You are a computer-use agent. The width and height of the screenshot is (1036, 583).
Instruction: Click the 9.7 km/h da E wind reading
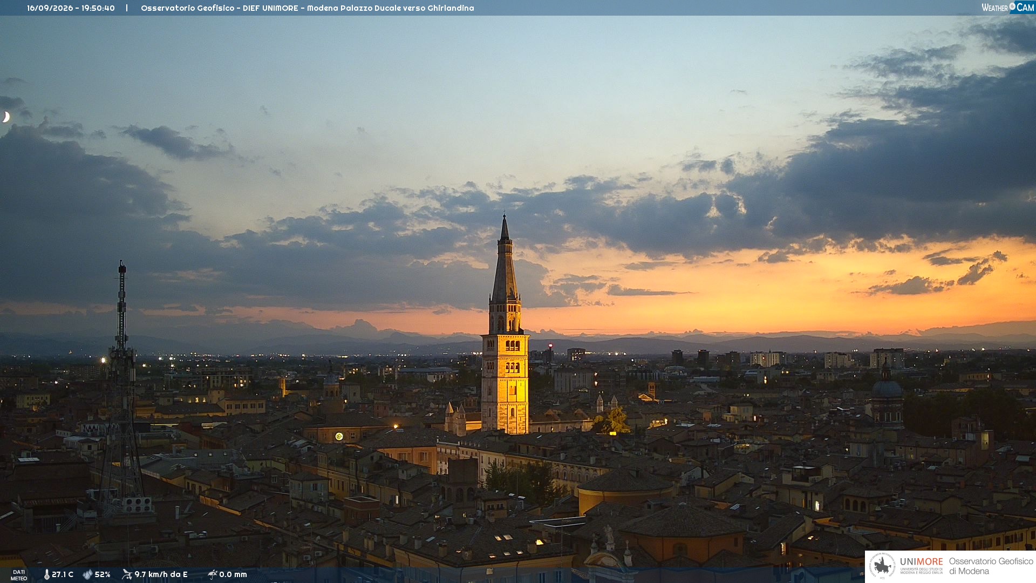[x=161, y=574]
